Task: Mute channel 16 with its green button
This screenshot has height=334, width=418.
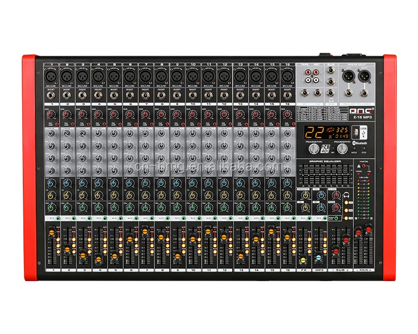Action: [294, 218]
